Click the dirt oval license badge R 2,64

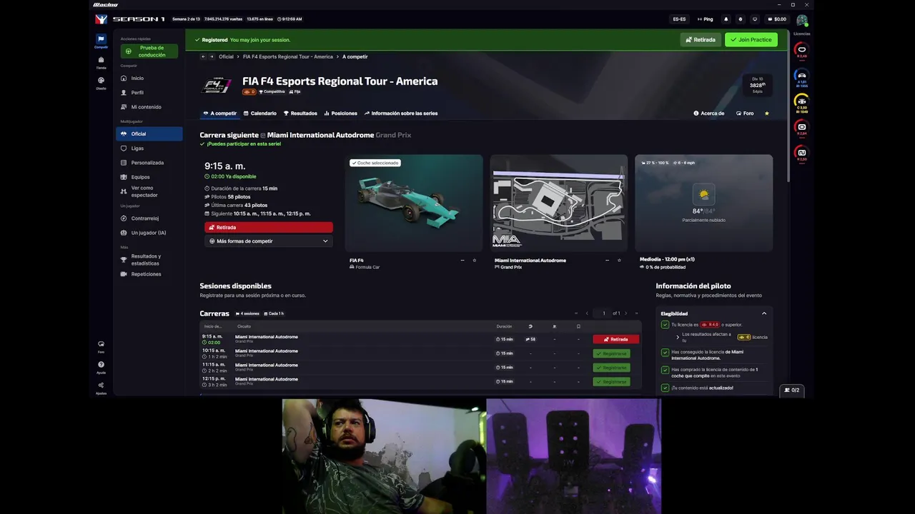[802, 127]
